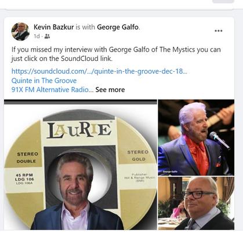Open photo of man with black glasses

tap(196, 203)
